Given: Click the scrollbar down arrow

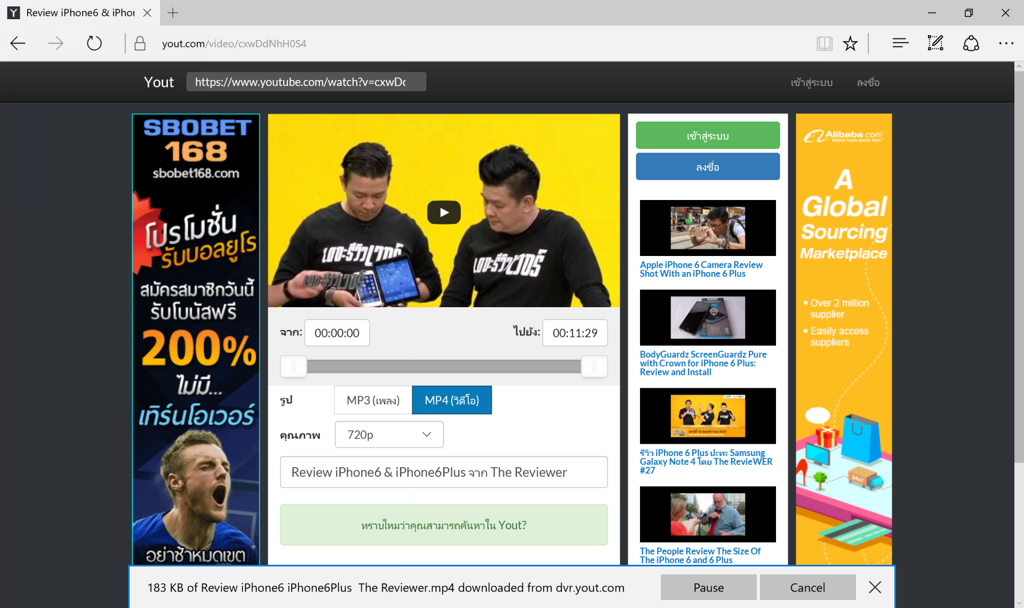Looking at the screenshot, I should 1019,603.
